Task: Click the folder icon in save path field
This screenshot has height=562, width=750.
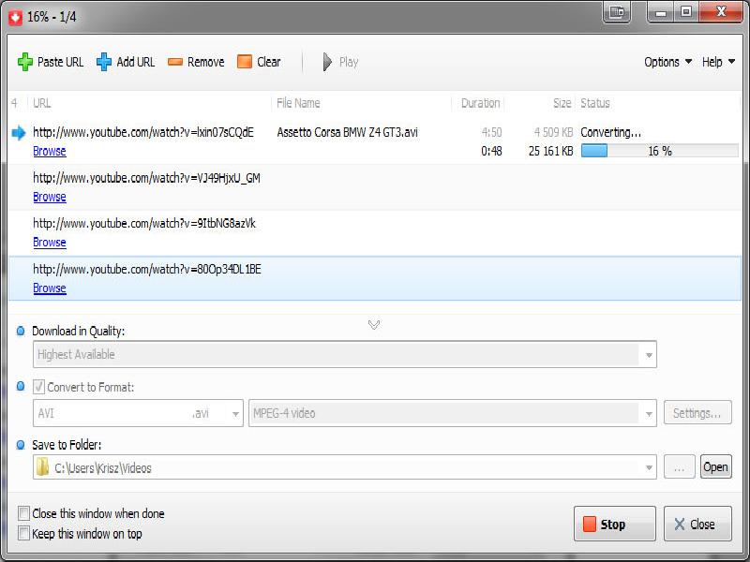Action: pyautogui.click(x=42, y=466)
